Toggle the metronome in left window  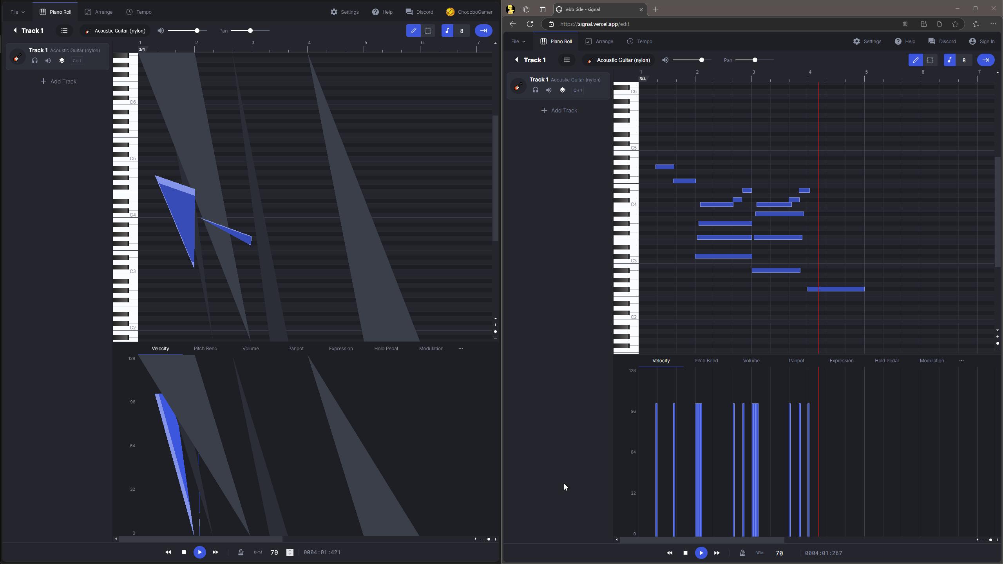click(x=241, y=552)
